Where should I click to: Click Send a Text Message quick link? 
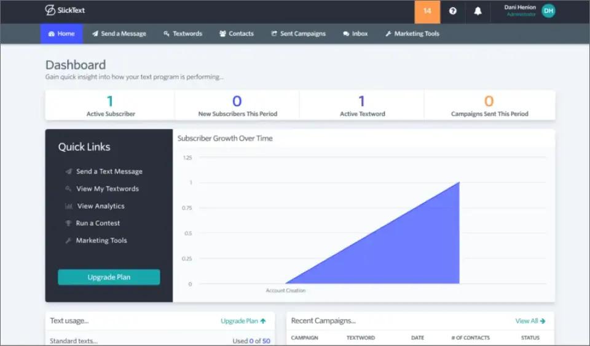click(x=104, y=171)
